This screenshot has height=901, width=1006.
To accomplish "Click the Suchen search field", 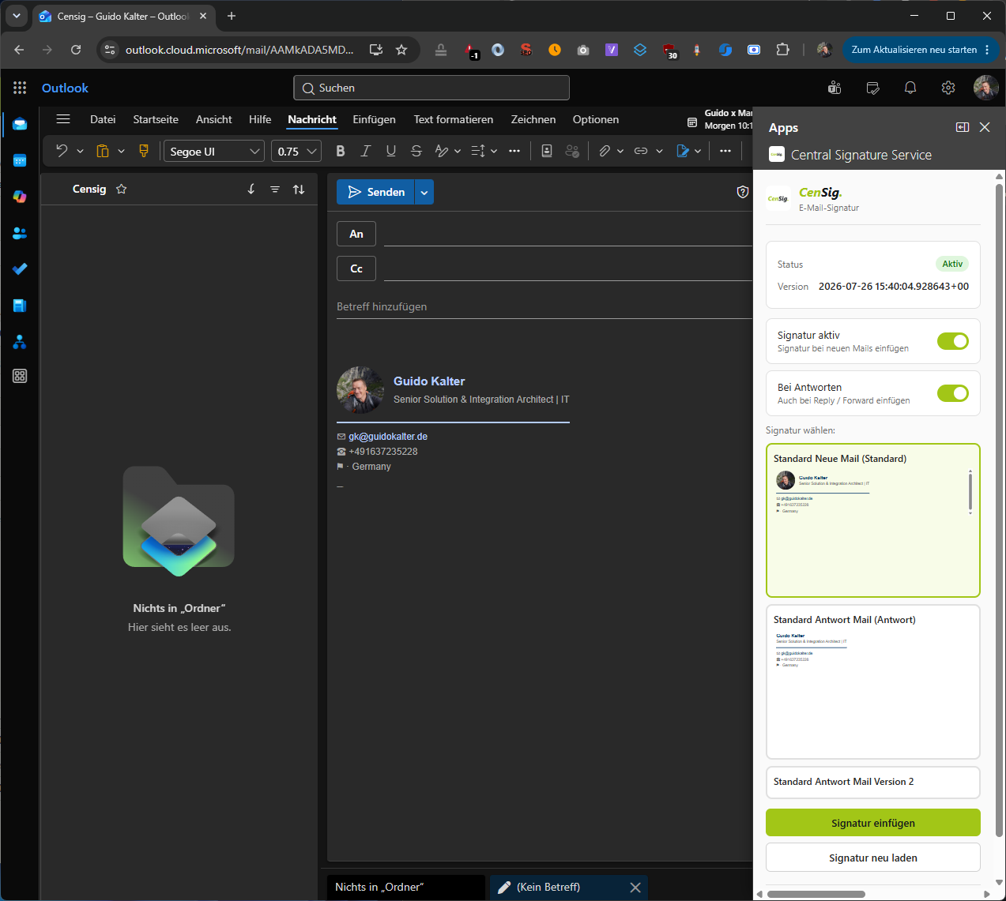I will click(x=431, y=88).
